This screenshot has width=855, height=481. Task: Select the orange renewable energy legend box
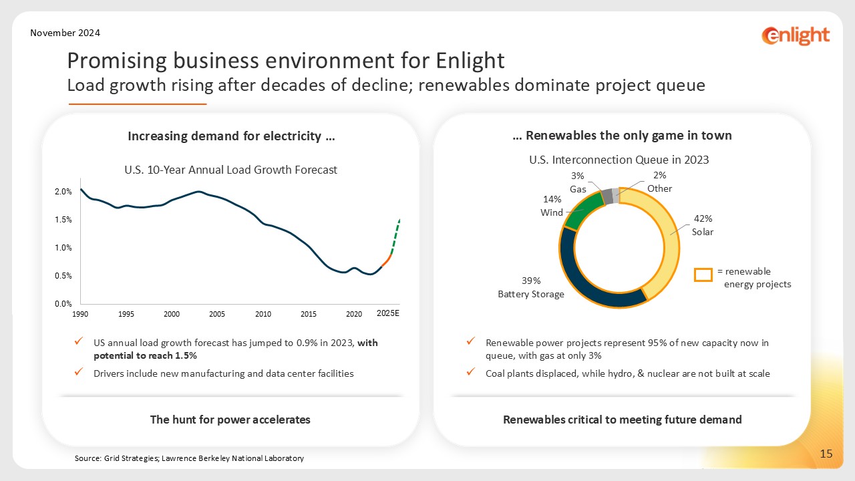(703, 275)
